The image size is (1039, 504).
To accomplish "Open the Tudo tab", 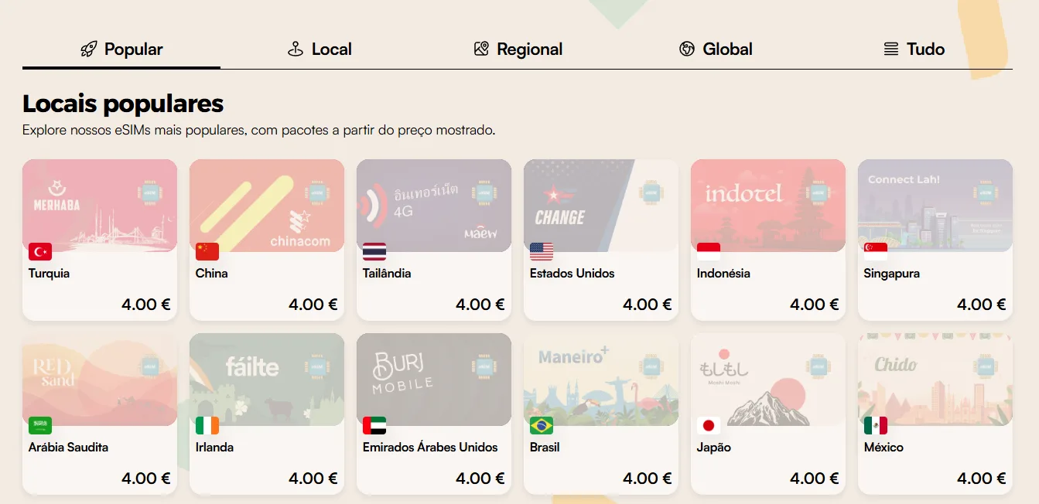I will (x=925, y=49).
